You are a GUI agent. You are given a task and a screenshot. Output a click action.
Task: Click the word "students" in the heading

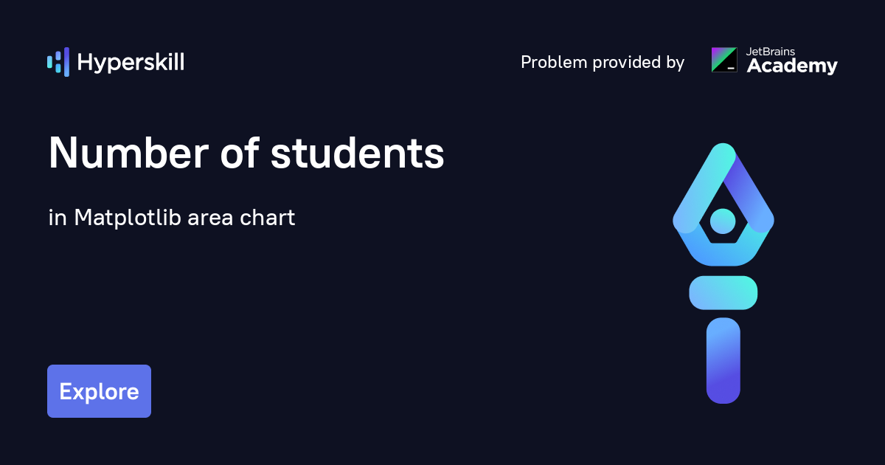coord(358,154)
